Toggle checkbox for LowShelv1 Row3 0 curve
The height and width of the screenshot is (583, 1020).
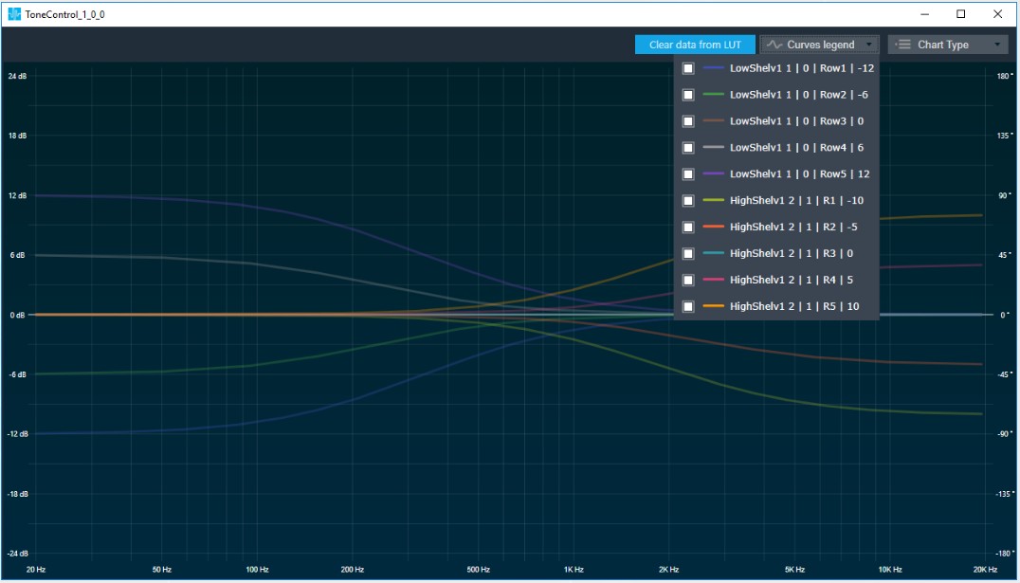[x=688, y=121]
